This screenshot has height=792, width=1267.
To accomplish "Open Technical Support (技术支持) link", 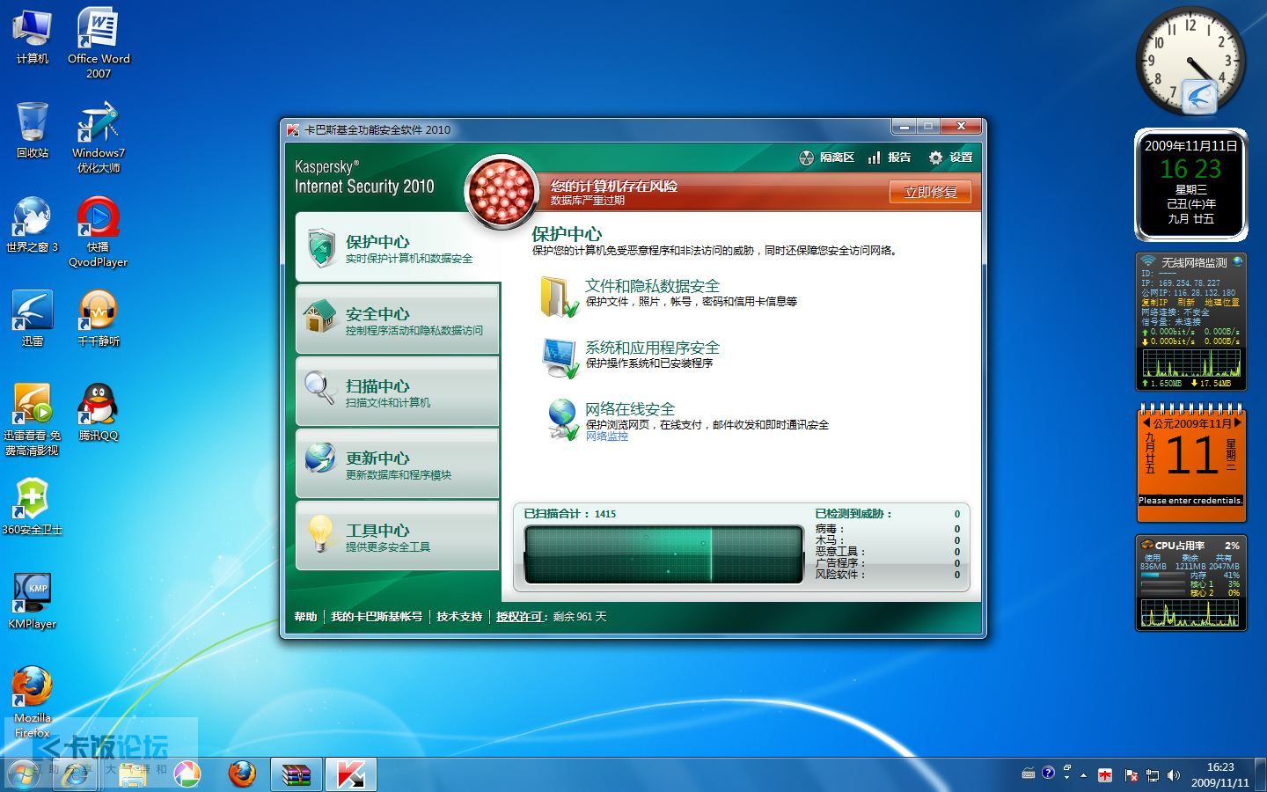I will pyautogui.click(x=459, y=617).
